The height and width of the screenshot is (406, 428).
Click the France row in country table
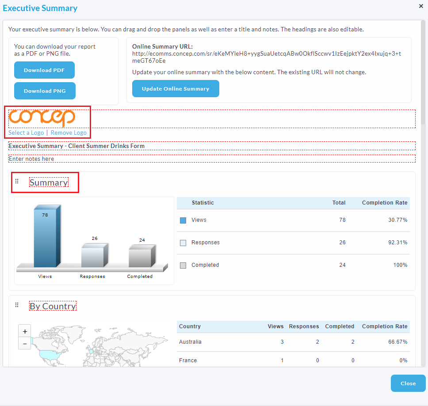293,359
